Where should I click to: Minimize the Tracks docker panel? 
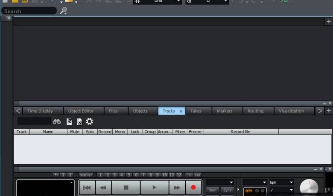pos(324,104)
